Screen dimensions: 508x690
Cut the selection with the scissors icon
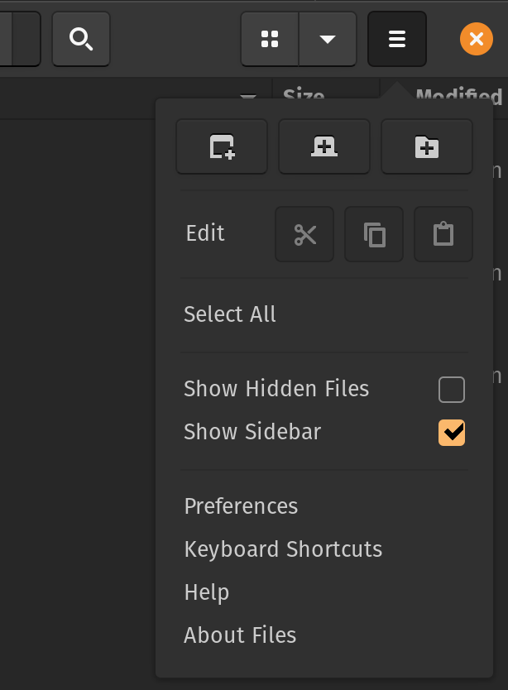(x=304, y=233)
